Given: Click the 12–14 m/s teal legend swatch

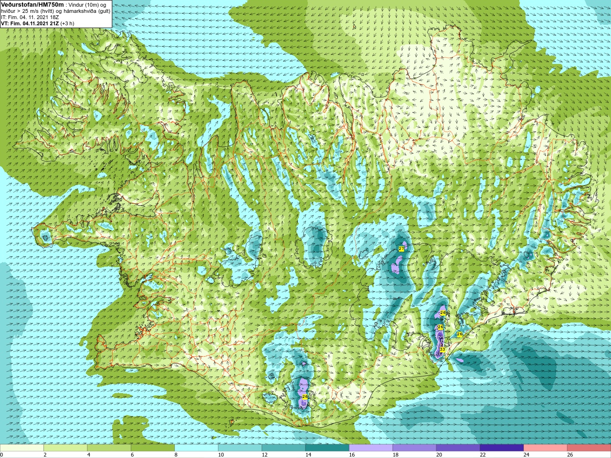Looking at the screenshot, I should [x=284, y=448].
